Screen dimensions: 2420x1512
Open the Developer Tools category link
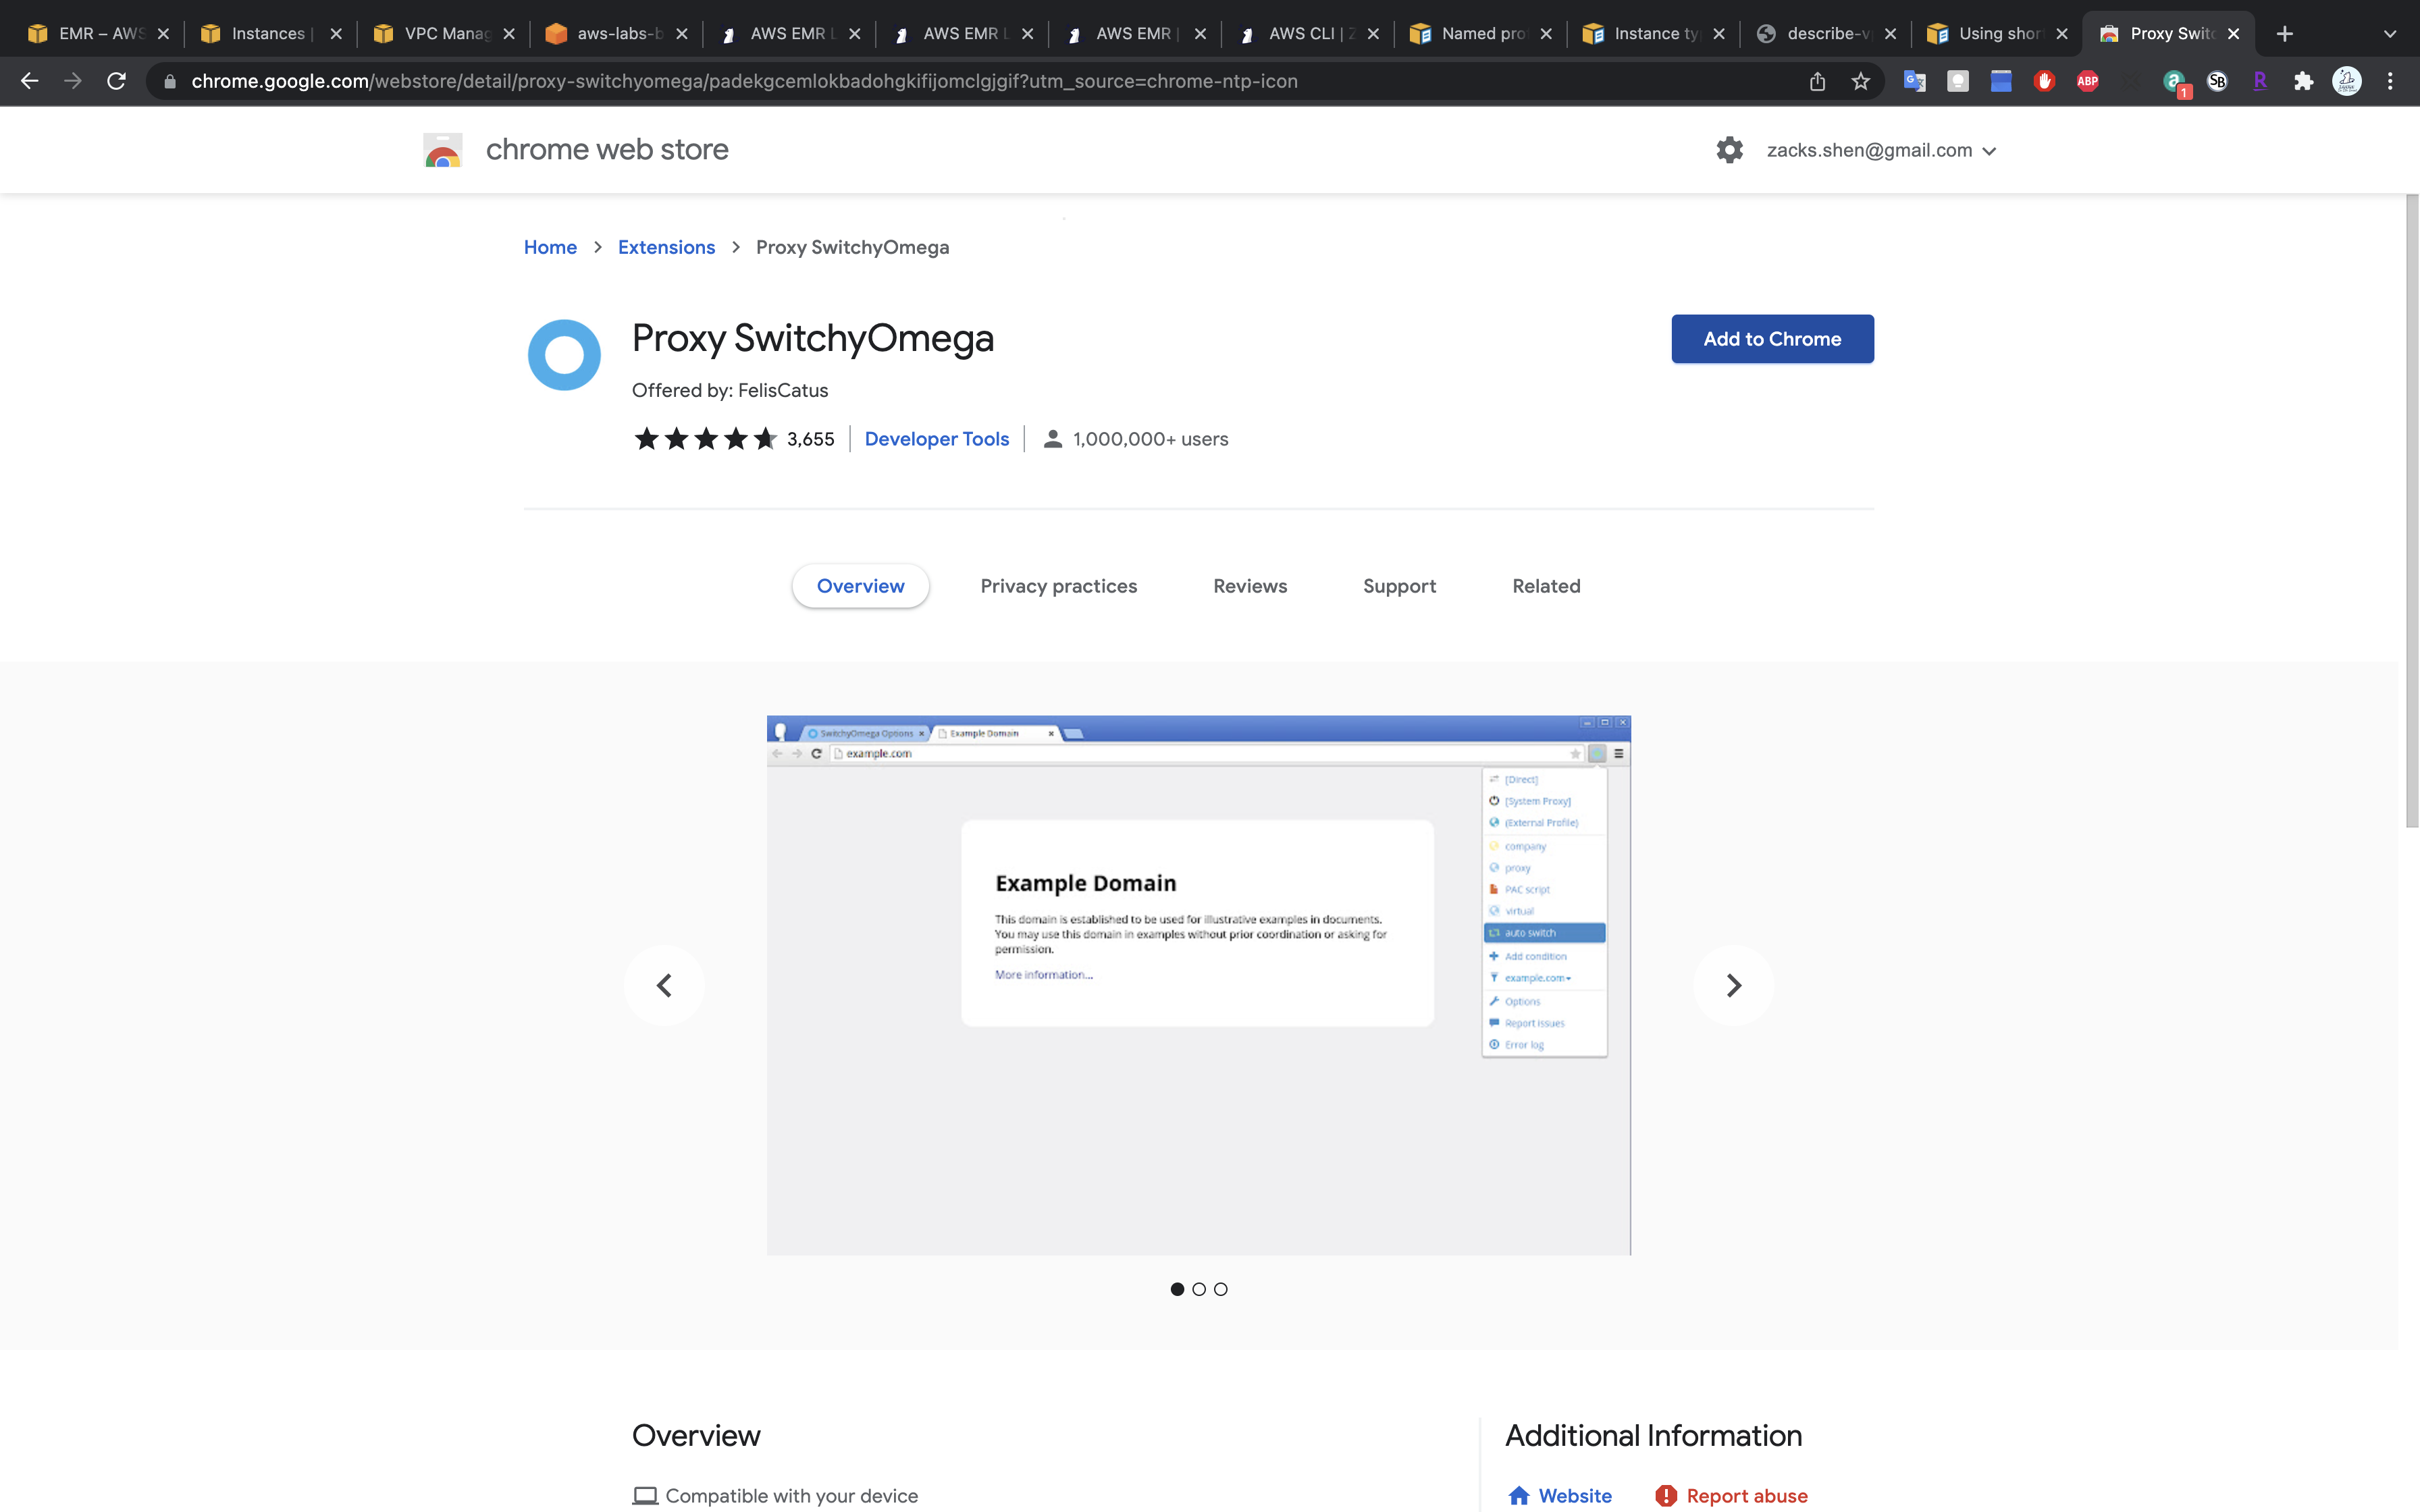pyautogui.click(x=936, y=439)
